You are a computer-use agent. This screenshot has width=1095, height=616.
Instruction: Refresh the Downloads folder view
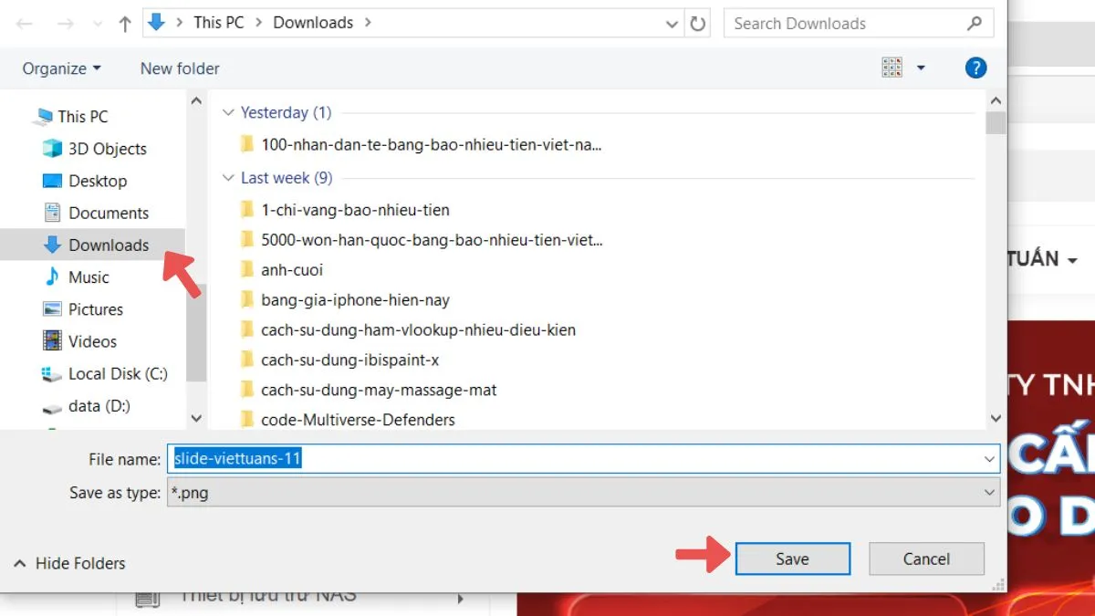tap(698, 23)
